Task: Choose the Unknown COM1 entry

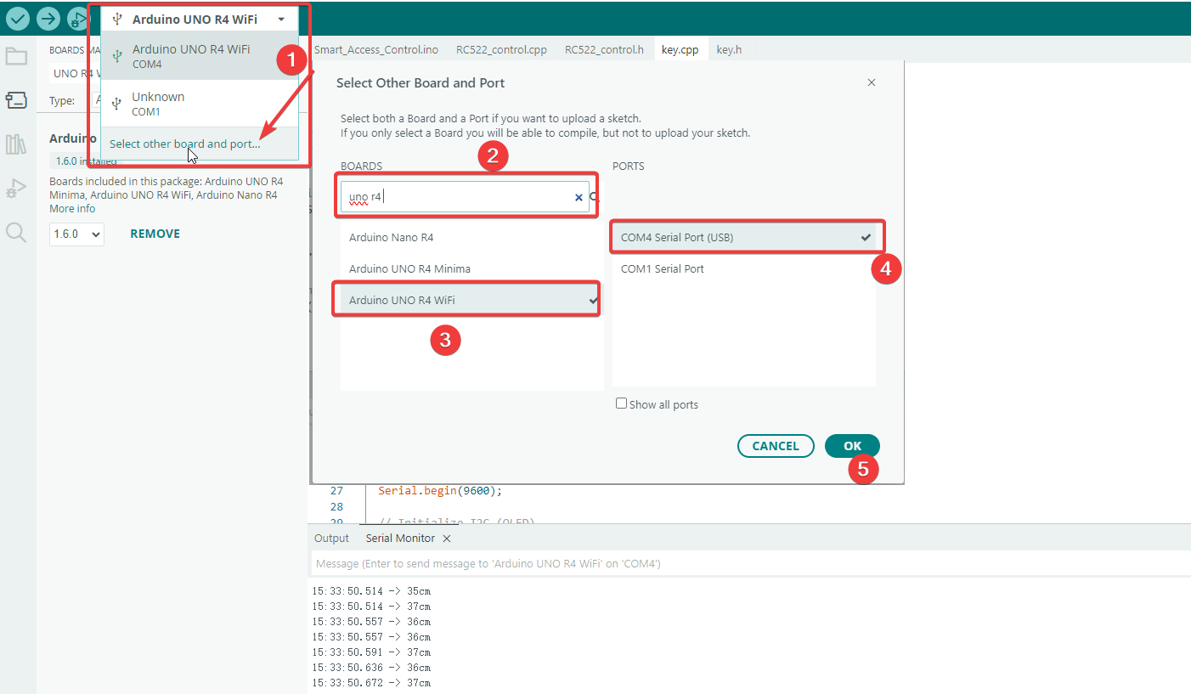Action: [200, 104]
